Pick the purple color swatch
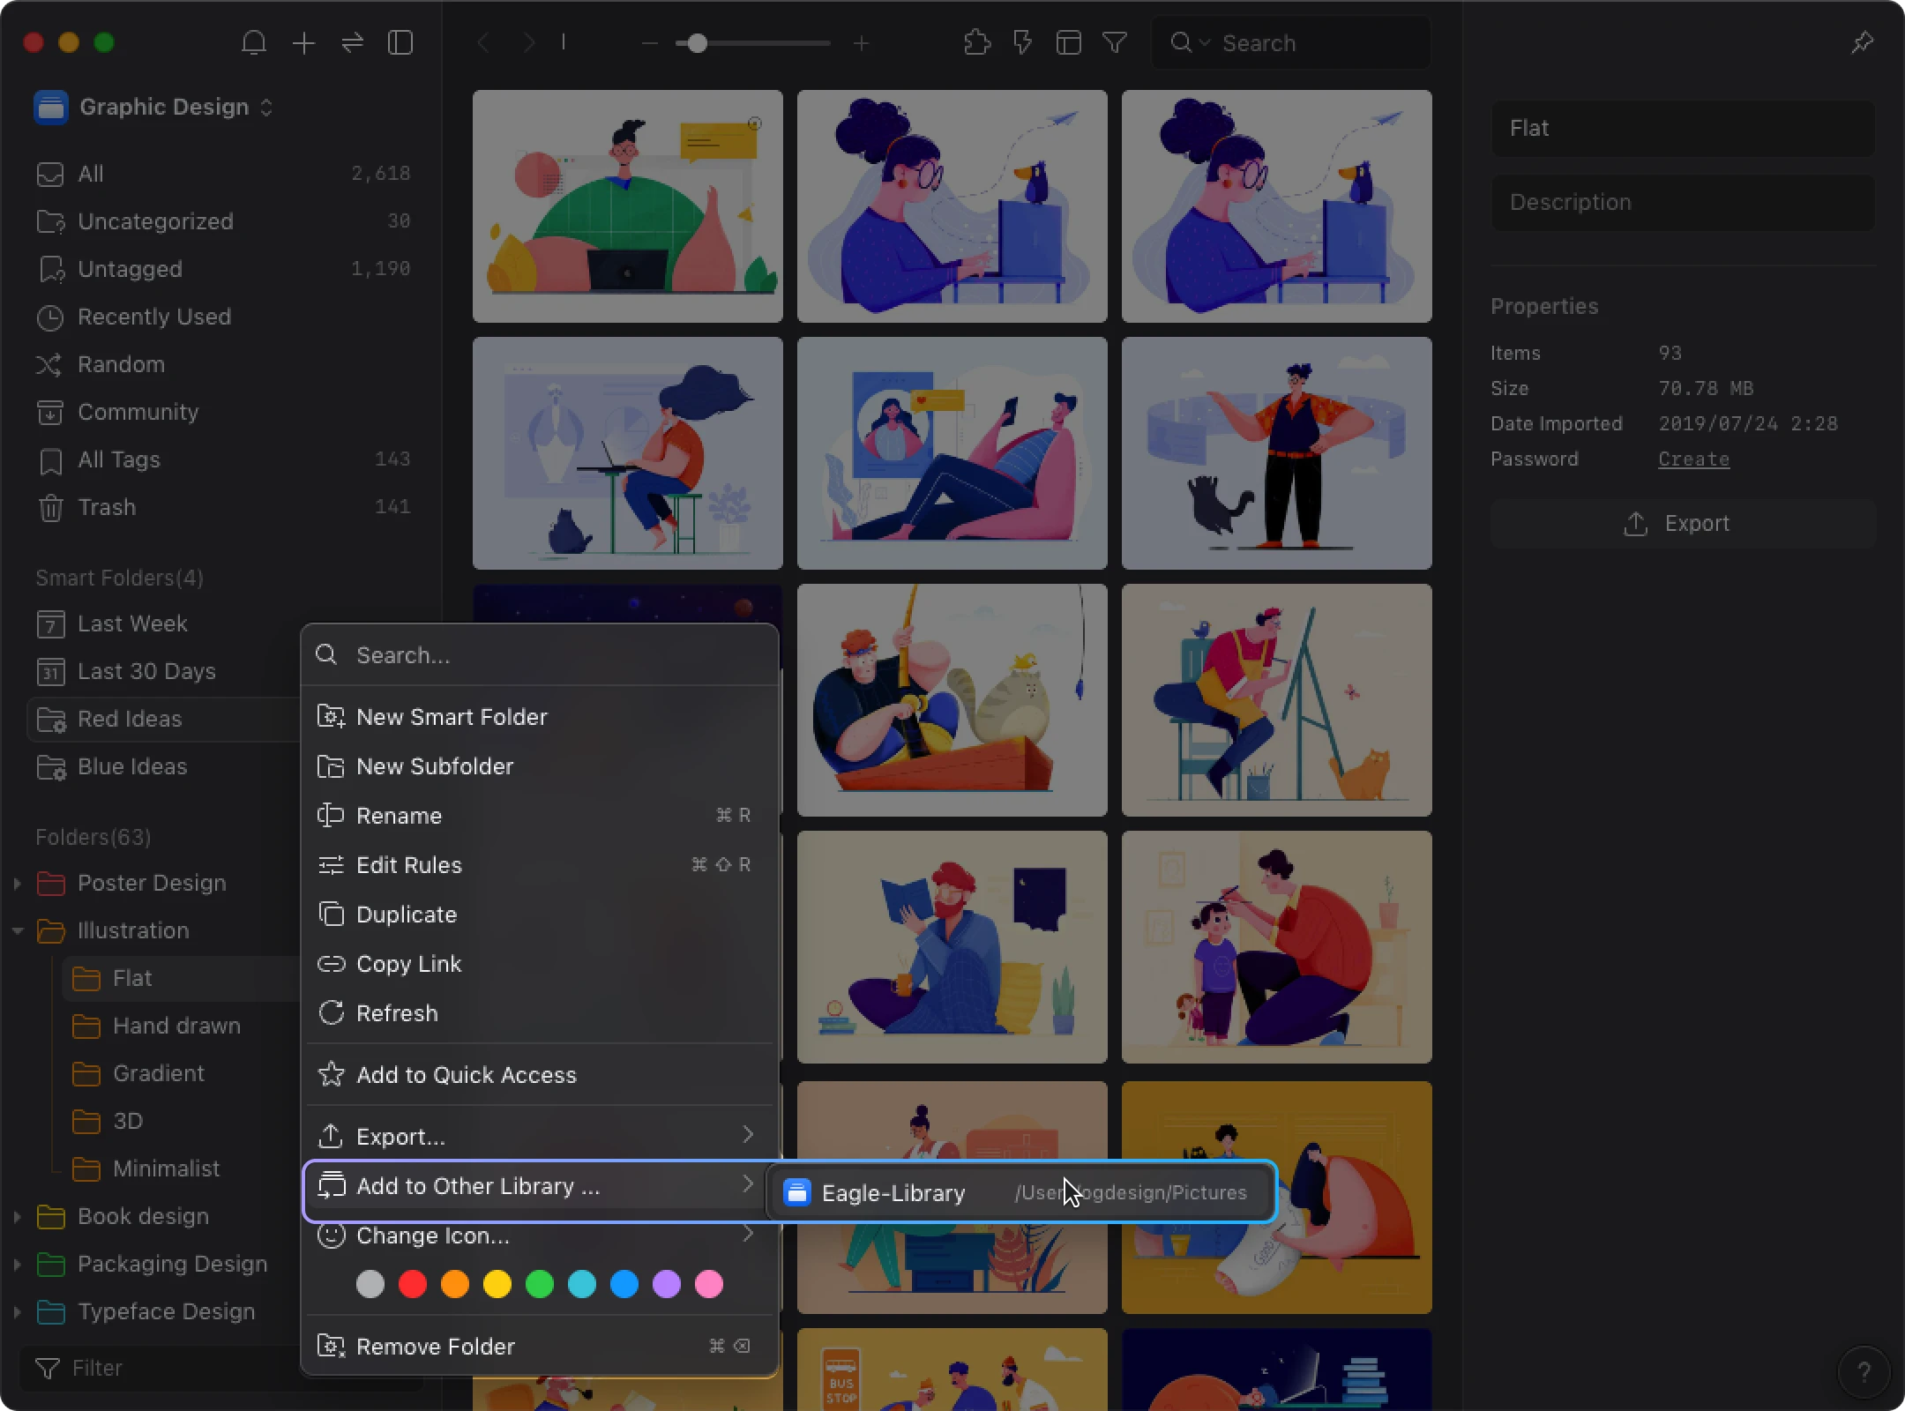 click(667, 1284)
